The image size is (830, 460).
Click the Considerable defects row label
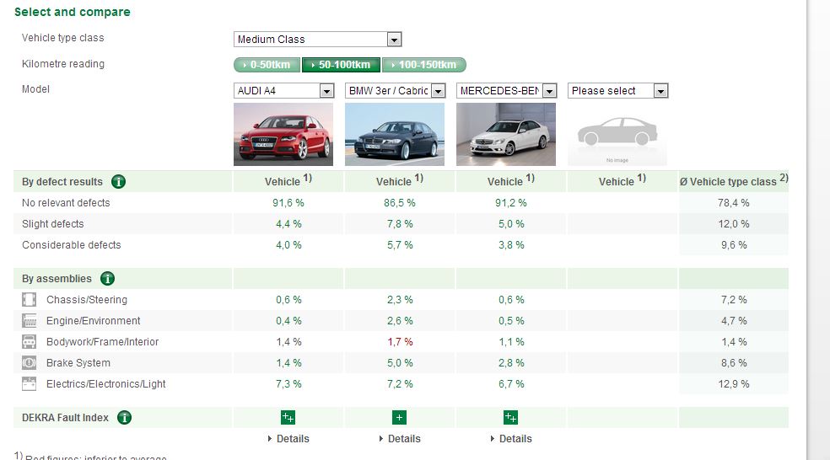(72, 245)
